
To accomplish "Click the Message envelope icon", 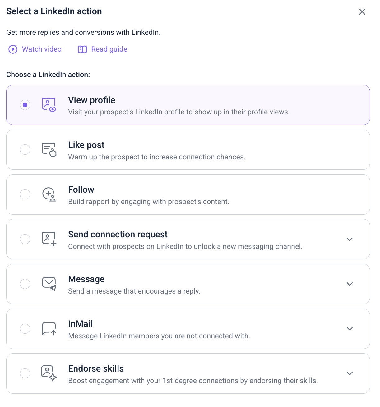I will coord(49,284).
